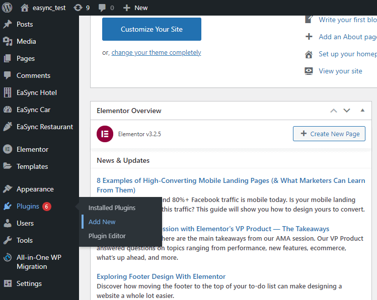Click the Appearance paintbrush icon

[x=8, y=189]
